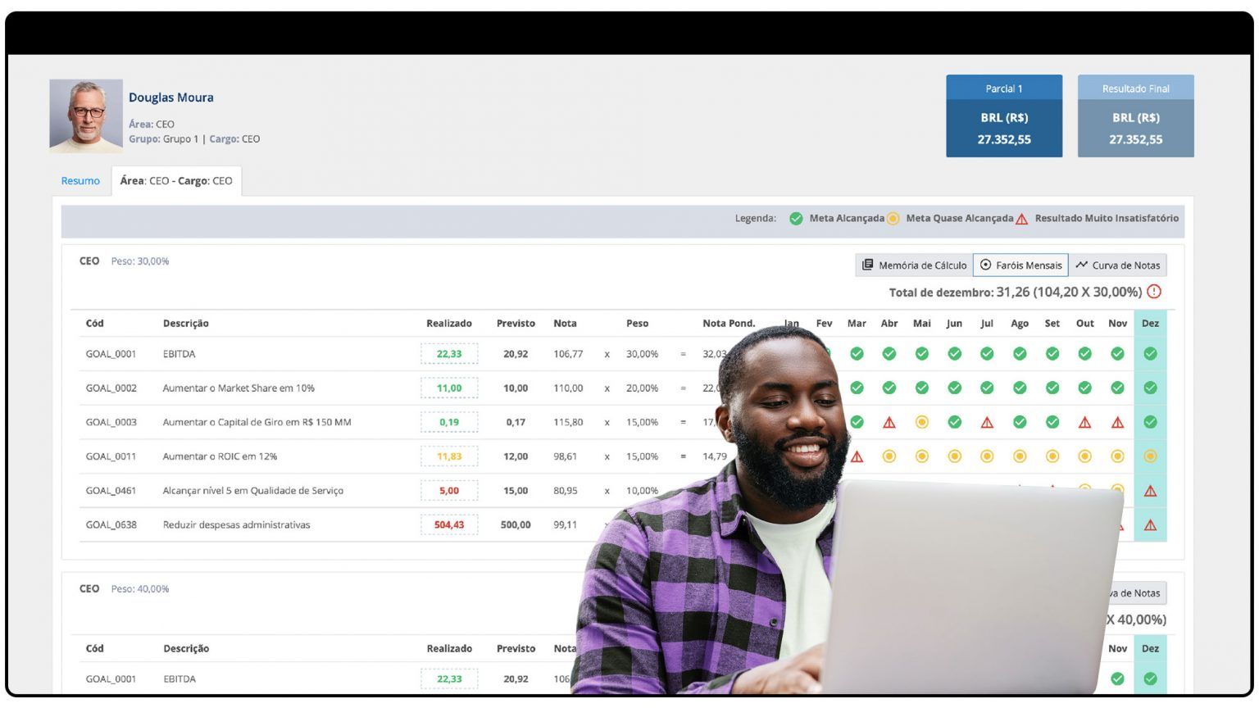Switch to the Resumo tab
The width and height of the screenshot is (1259, 708).
(80, 180)
